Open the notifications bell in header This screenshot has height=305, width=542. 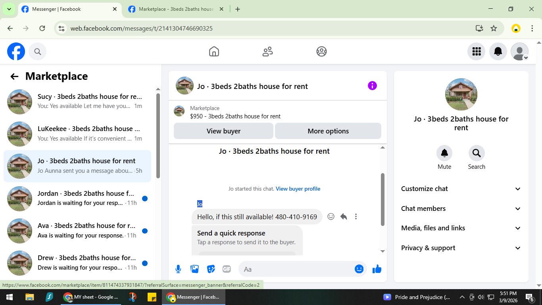coord(498,52)
